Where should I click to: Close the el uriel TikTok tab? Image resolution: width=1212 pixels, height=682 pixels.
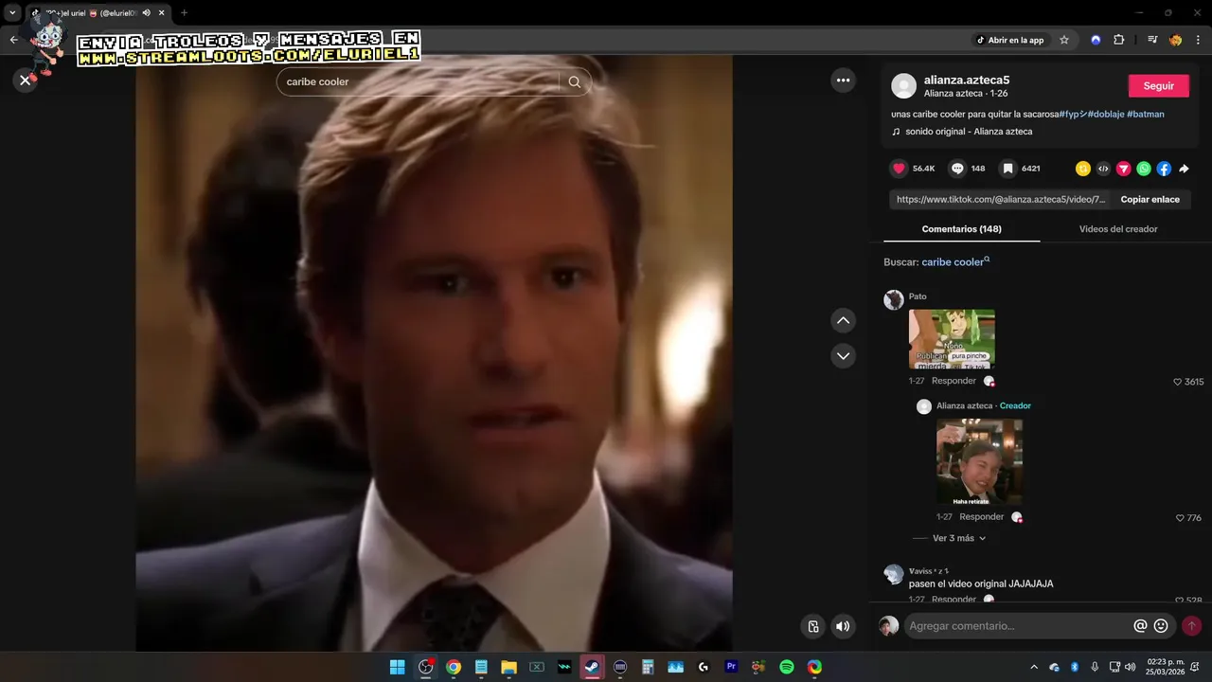tap(162, 13)
